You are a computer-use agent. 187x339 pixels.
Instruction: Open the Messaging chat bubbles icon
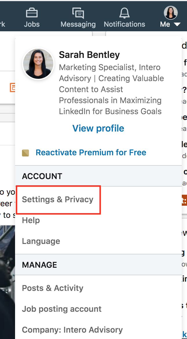point(78,13)
